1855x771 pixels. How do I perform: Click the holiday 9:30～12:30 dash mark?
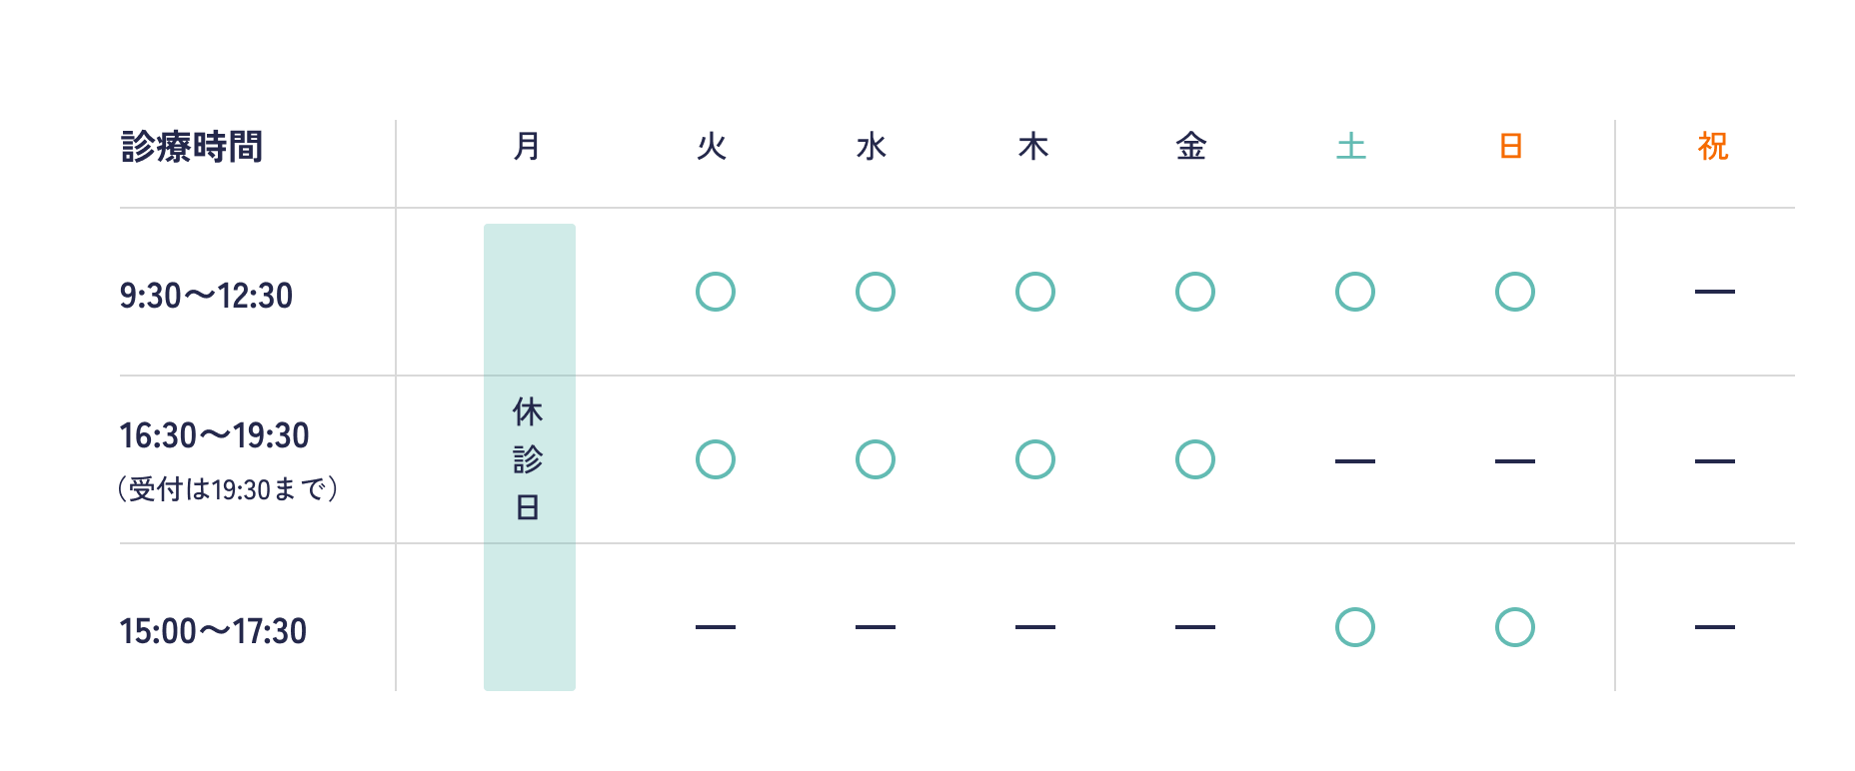1715,292
